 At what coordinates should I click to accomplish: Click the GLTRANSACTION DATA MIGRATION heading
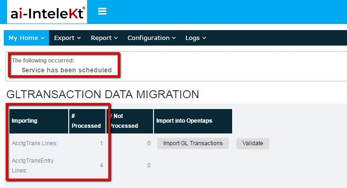click(x=103, y=94)
